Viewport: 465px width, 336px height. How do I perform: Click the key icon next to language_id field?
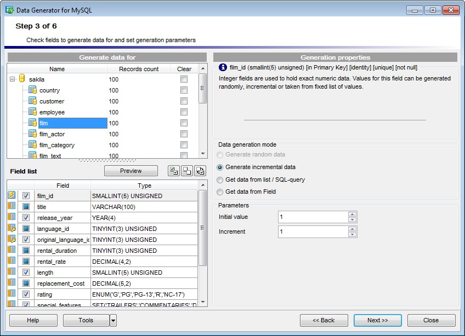click(x=11, y=229)
